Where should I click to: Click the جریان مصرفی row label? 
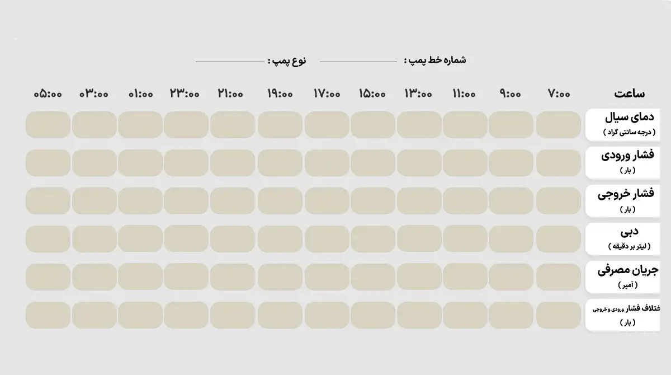coord(622,276)
